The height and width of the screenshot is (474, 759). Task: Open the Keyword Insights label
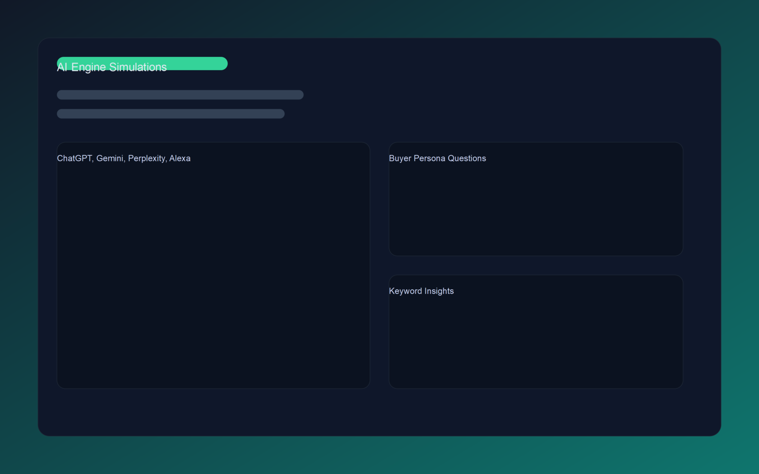click(421, 291)
